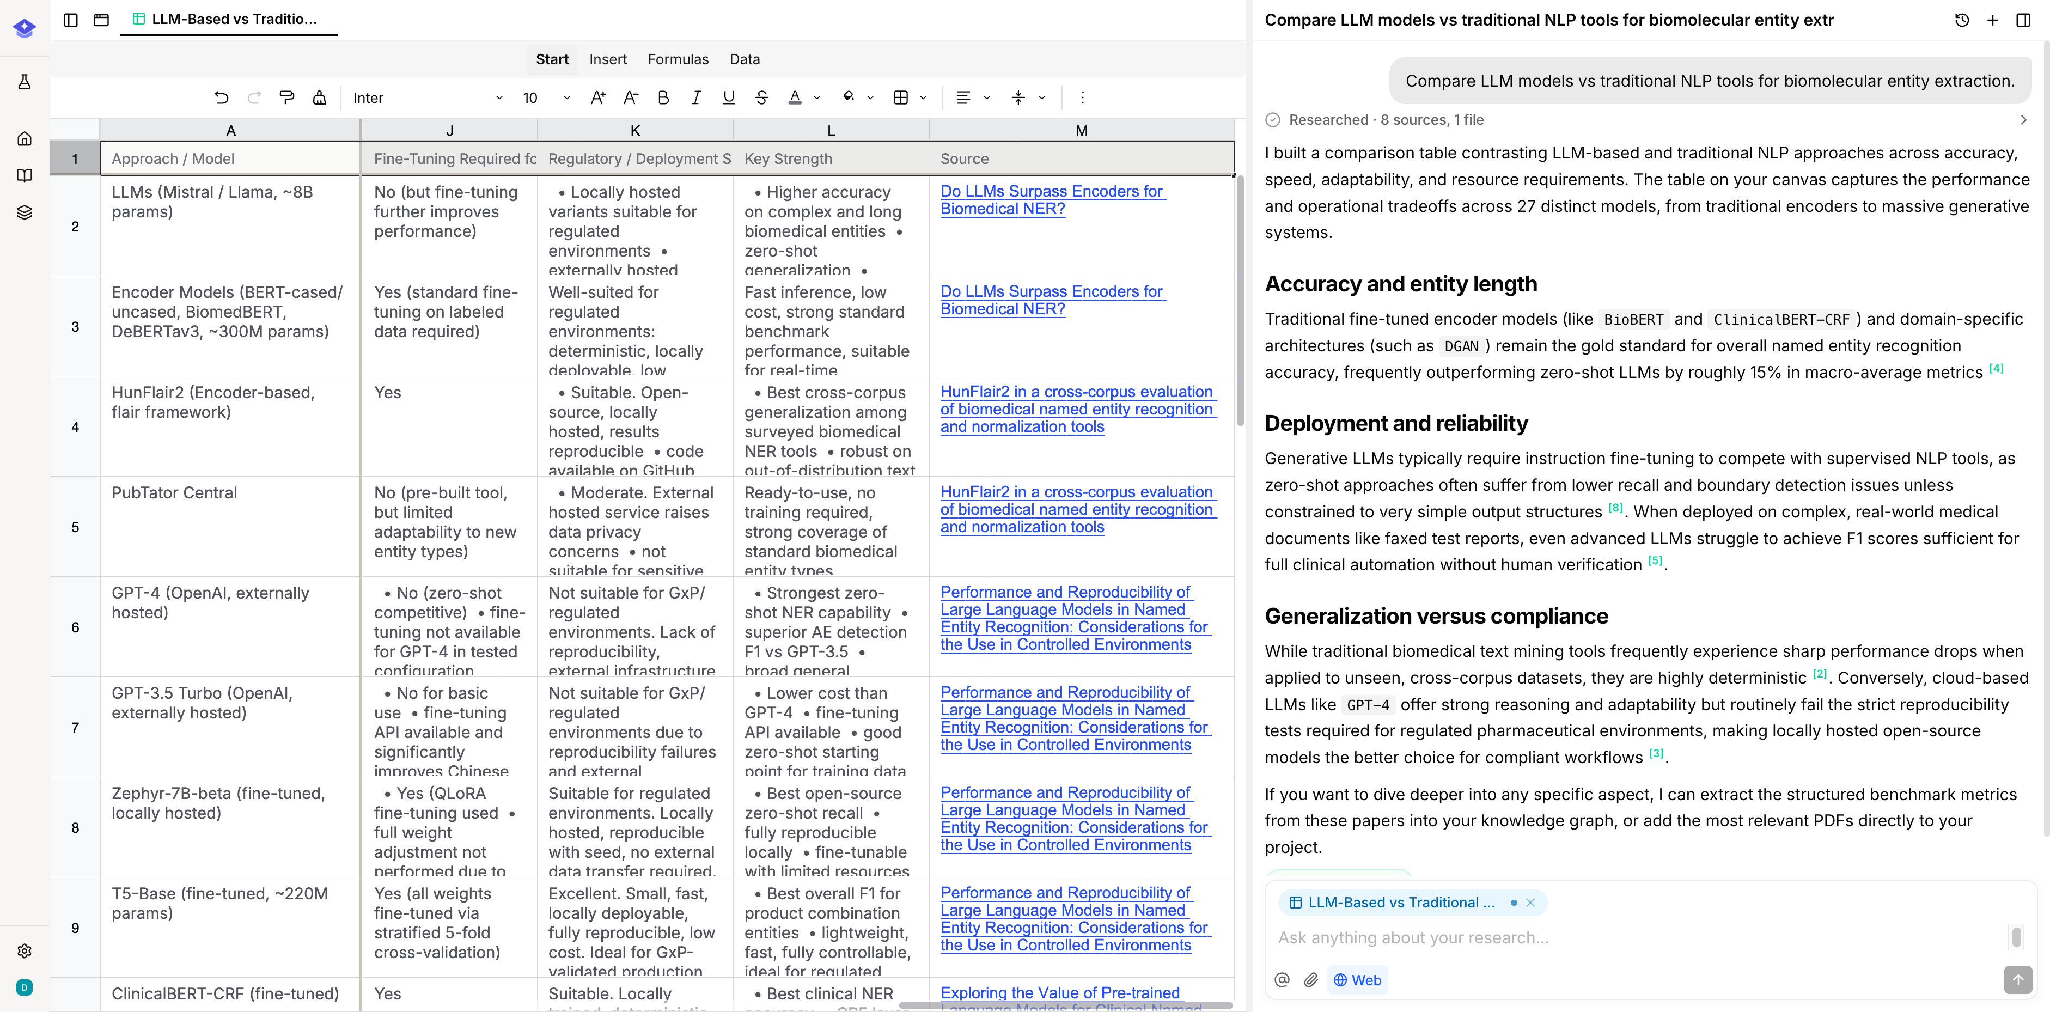Open the borders dropdown arrow
The width and height of the screenshot is (2050, 1012).
coord(923,98)
